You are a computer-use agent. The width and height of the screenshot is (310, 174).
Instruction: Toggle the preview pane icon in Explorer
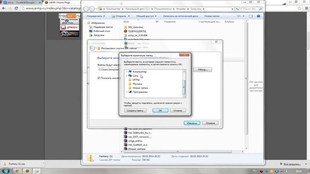click(x=251, y=16)
